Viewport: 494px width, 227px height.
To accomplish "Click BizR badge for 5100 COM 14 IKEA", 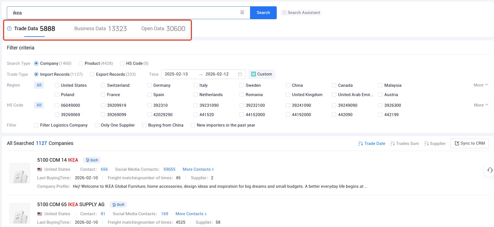I will [92, 160].
